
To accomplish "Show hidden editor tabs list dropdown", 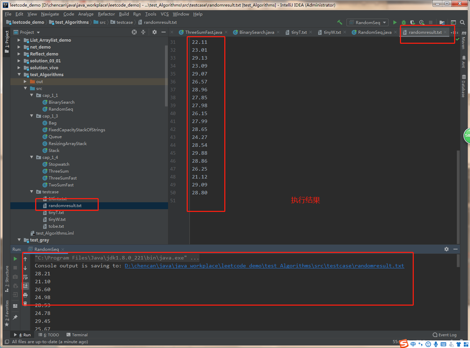I will coord(454,32).
